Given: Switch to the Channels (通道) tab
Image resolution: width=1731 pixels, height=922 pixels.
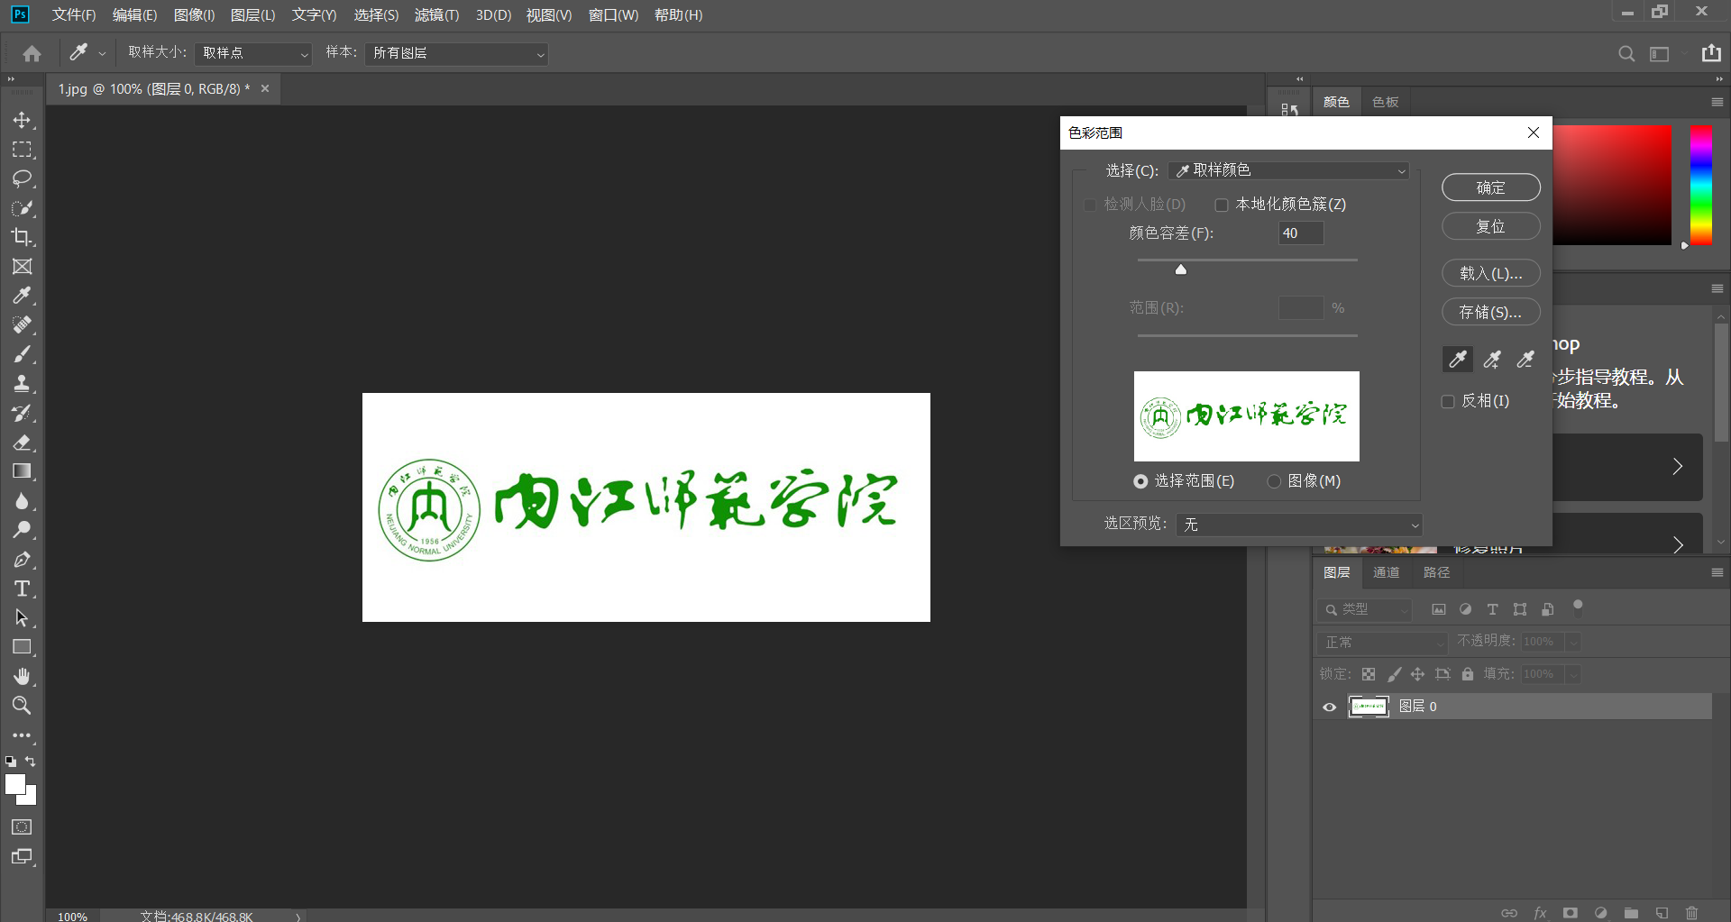Looking at the screenshot, I should (x=1386, y=572).
